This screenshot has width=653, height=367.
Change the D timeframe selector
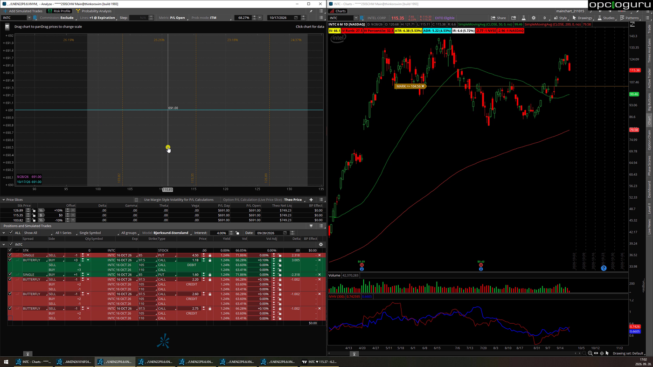click(x=544, y=18)
